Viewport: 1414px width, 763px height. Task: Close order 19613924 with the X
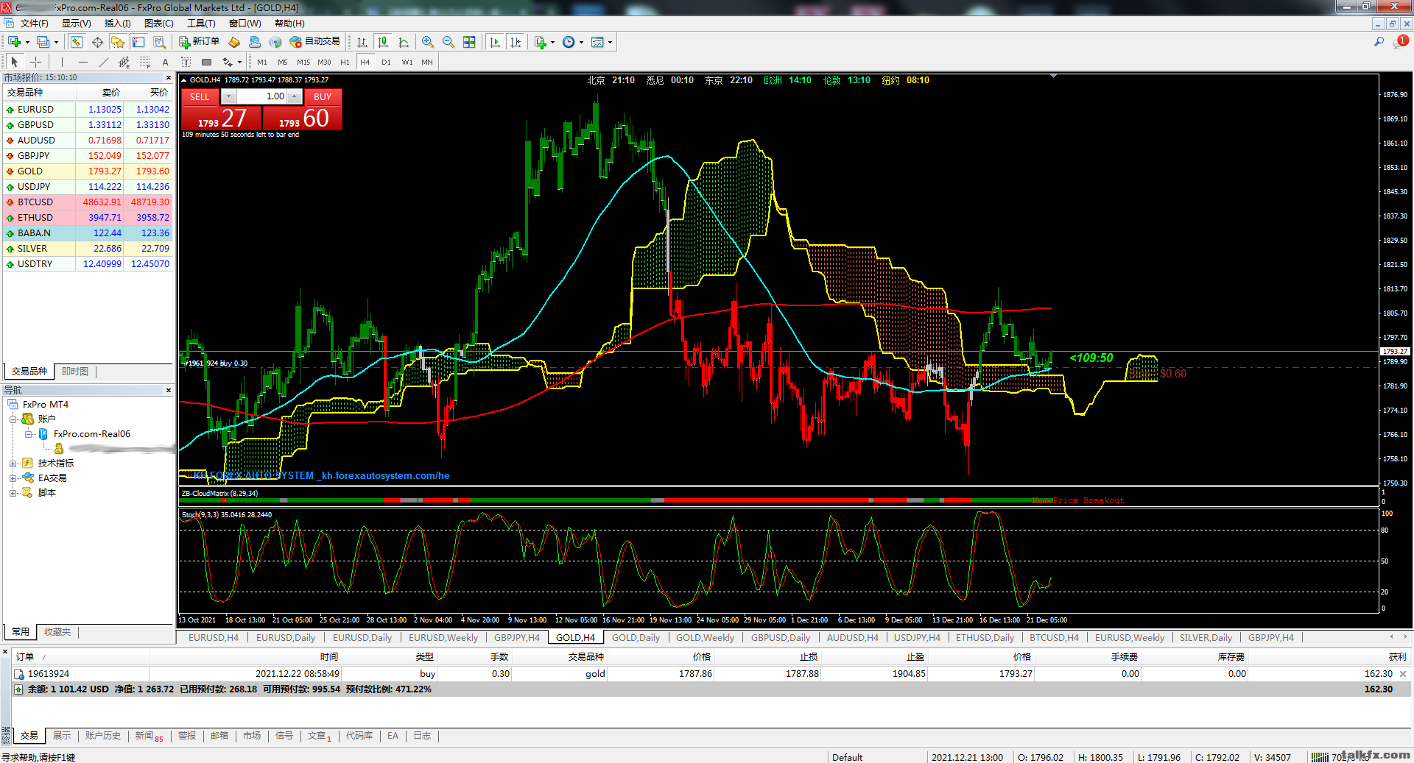point(1403,674)
